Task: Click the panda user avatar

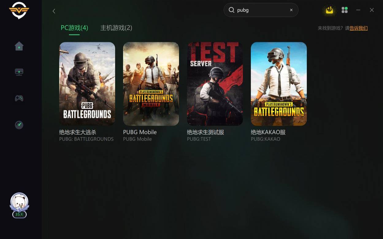Action: tap(19, 202)
